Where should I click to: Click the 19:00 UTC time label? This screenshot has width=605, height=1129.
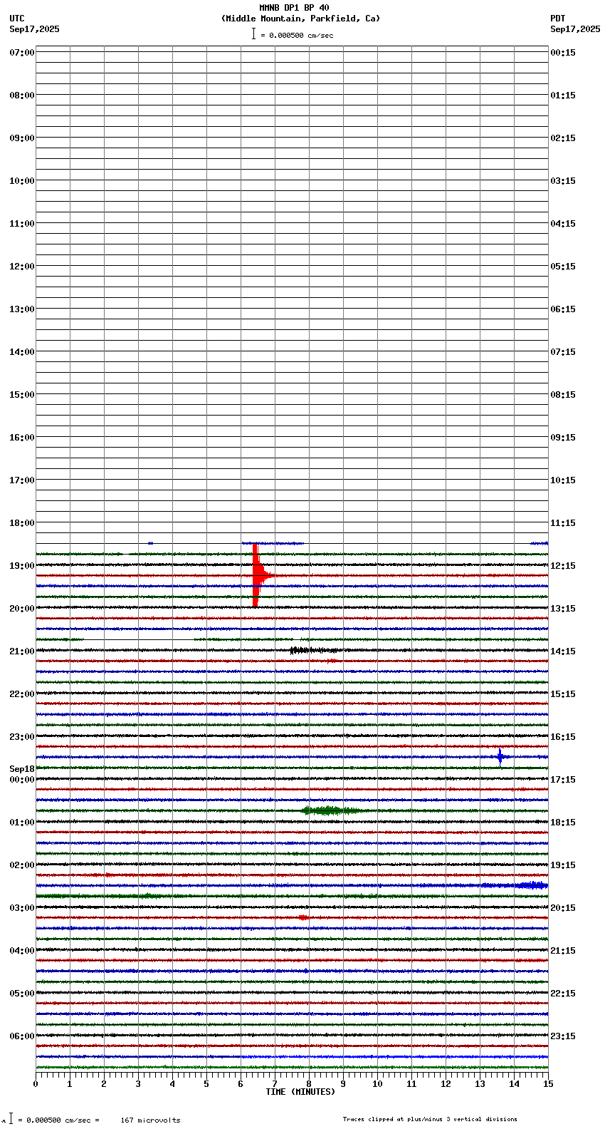click(x=22, y=566)
